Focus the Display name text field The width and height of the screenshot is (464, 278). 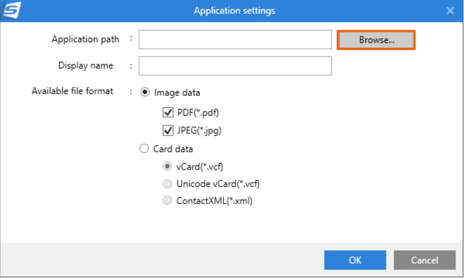click(235, 66)
